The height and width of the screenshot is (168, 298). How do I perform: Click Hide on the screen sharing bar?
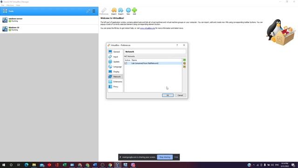click(x=176, y=157)
